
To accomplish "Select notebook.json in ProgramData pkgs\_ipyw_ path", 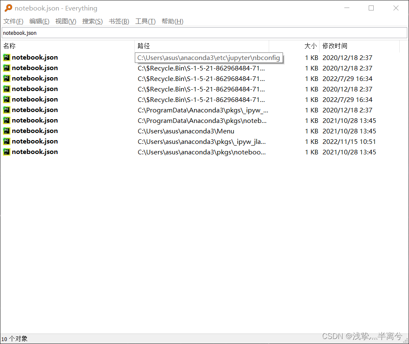I will click(35, 110).
